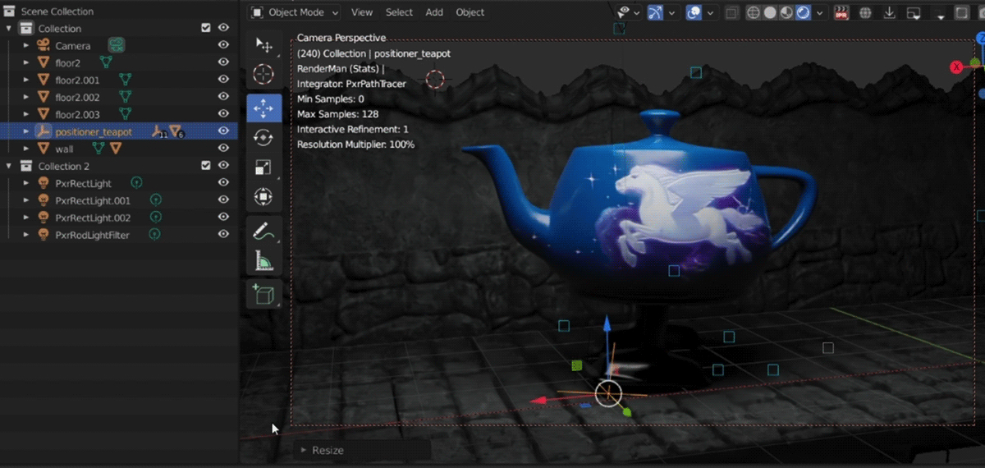Open the Object menu
Viewport: 985px width, 468px height.
470,12
